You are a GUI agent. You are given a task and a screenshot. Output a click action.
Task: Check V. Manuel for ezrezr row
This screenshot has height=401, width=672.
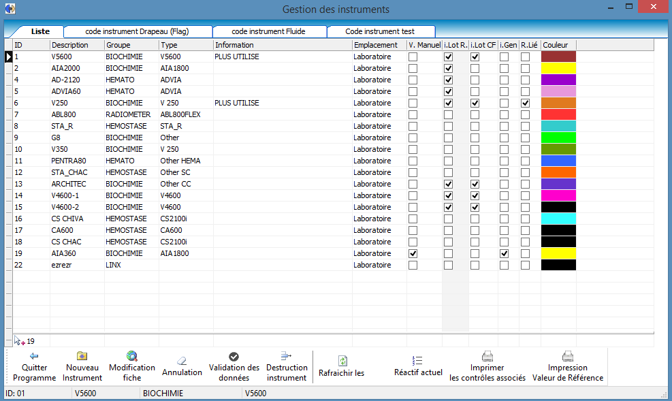[x=413, y=266]
